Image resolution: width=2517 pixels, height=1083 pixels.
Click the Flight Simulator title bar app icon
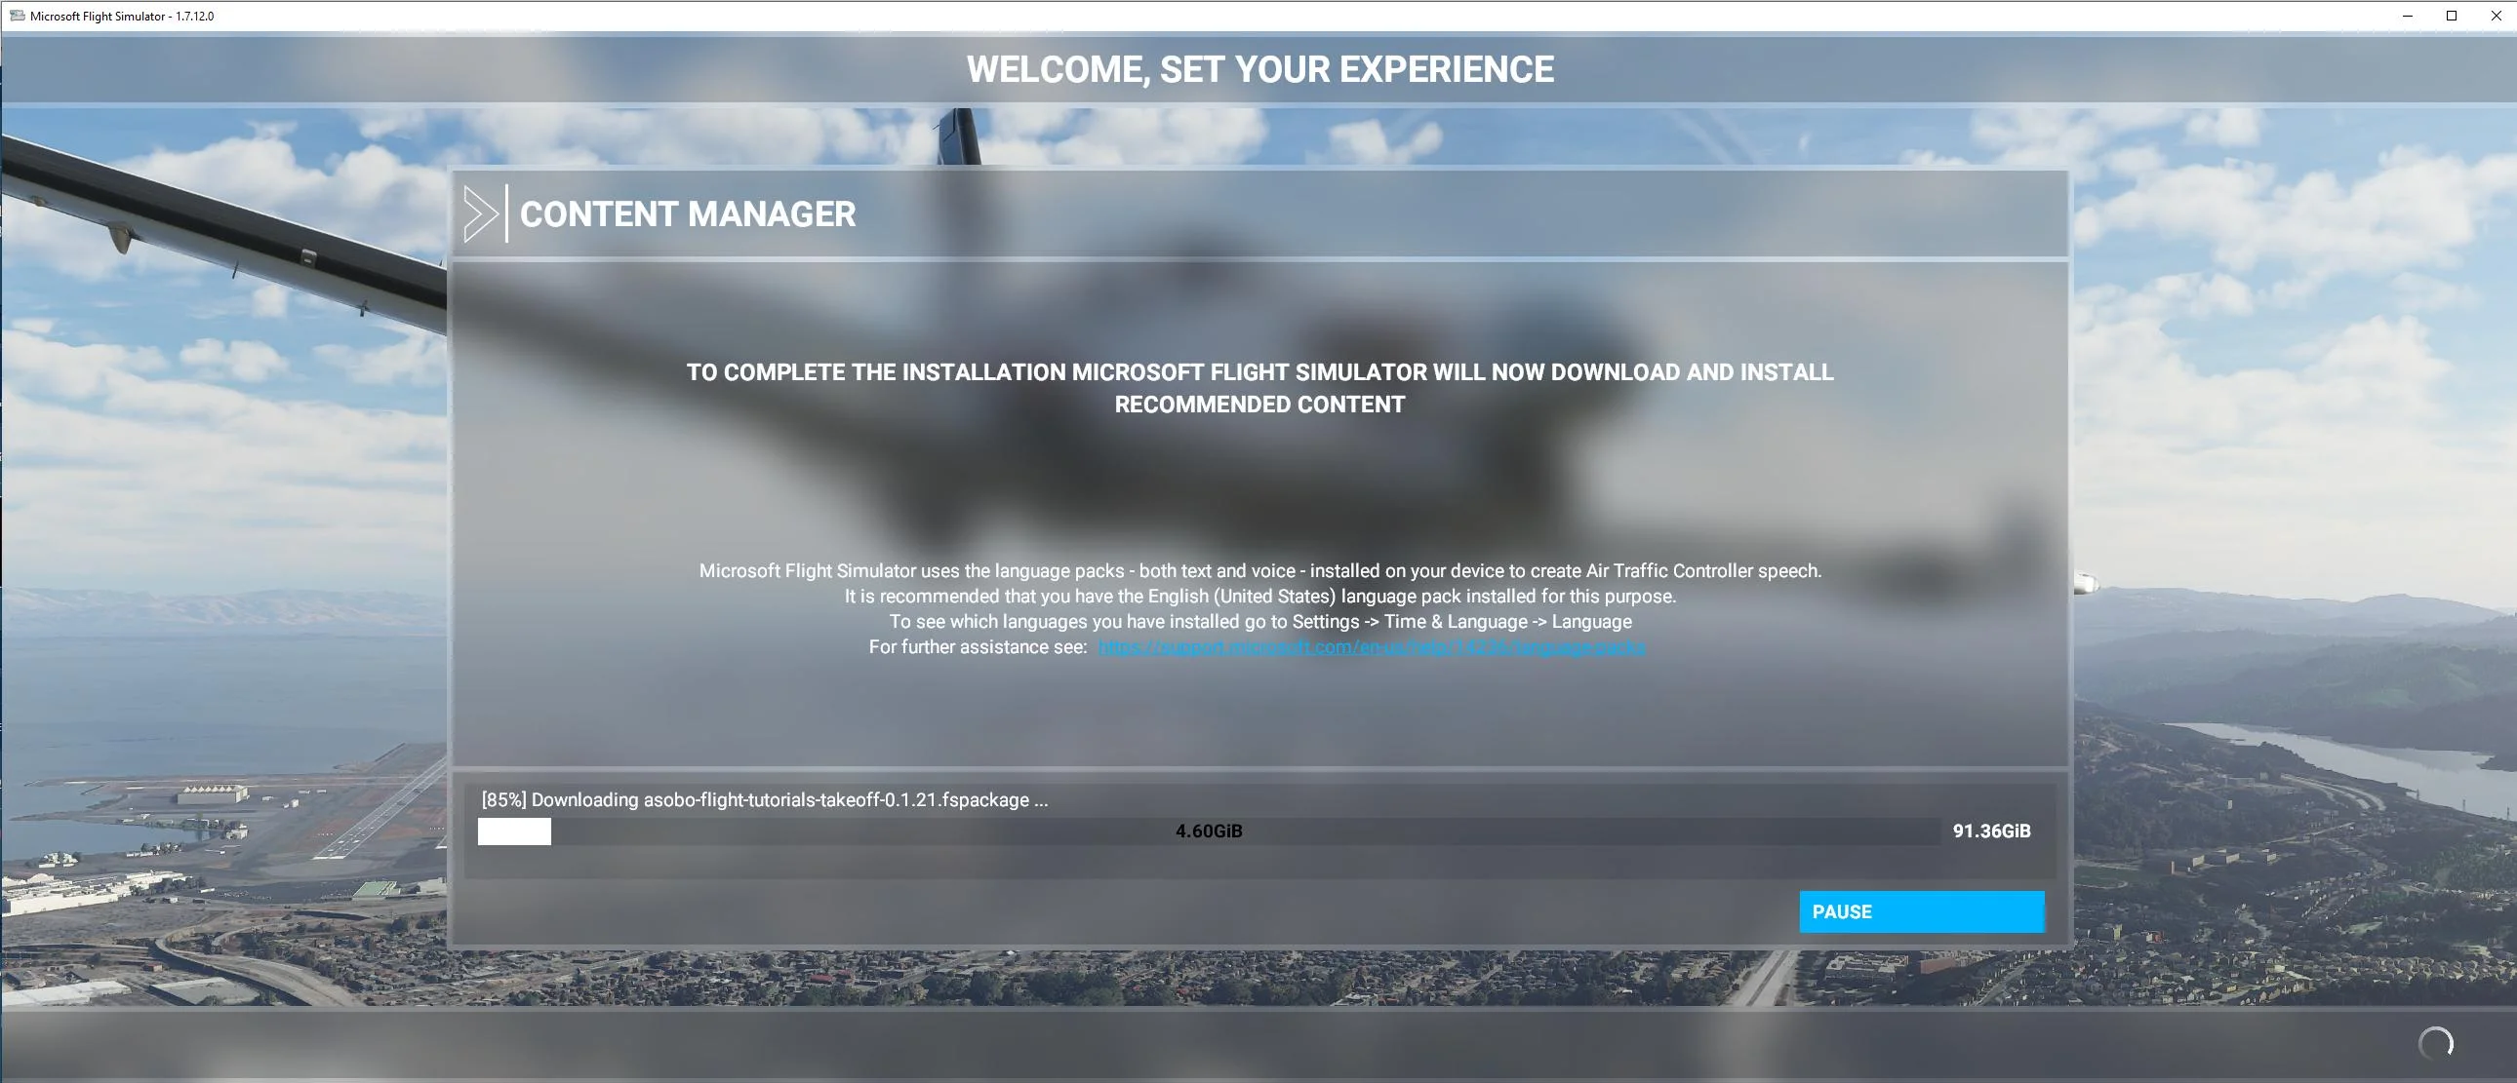[x=17, y=16]
